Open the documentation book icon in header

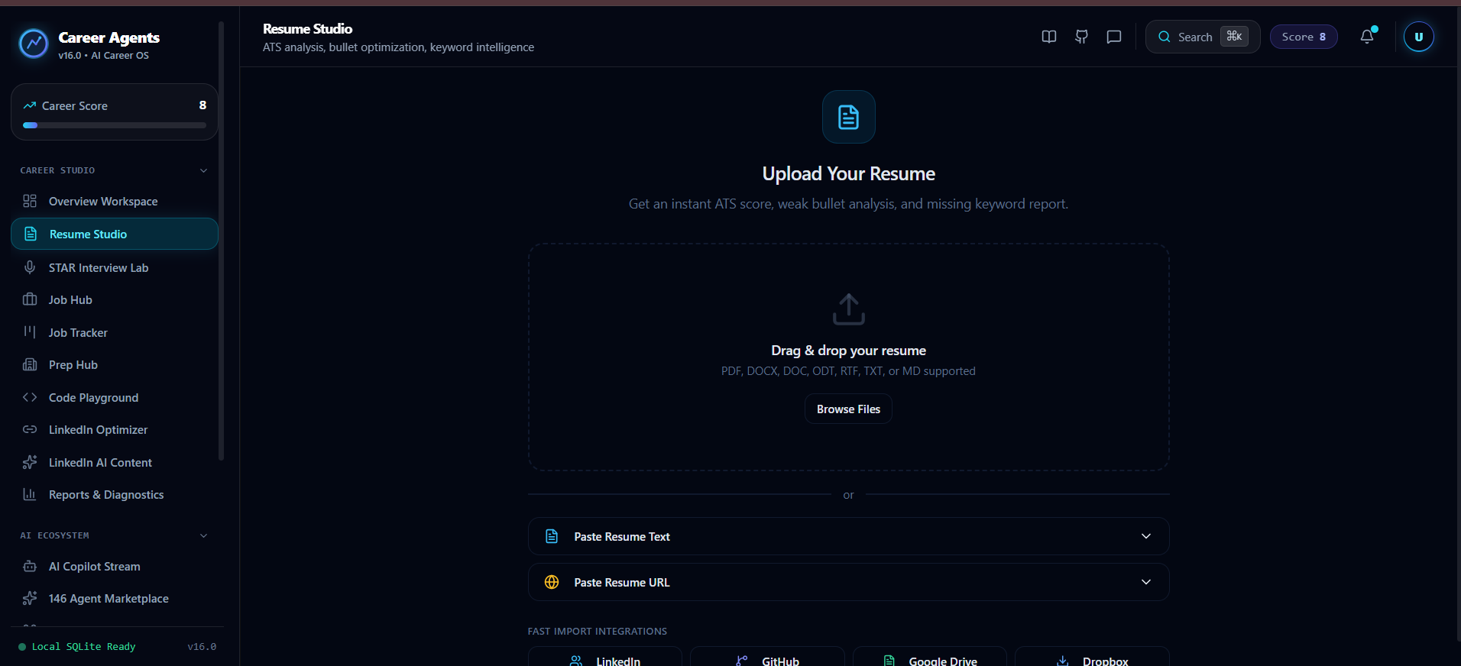coord(1049,37)
